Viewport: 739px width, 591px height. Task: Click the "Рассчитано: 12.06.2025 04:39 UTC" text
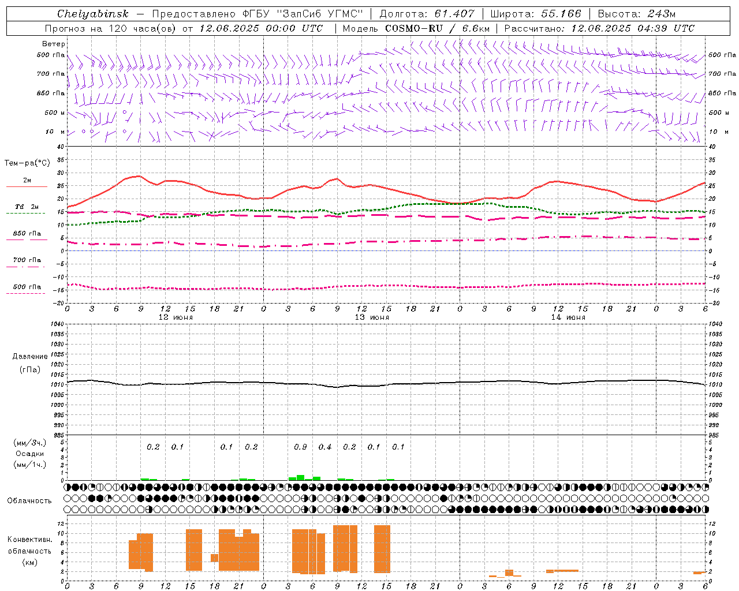pos(599,28)
